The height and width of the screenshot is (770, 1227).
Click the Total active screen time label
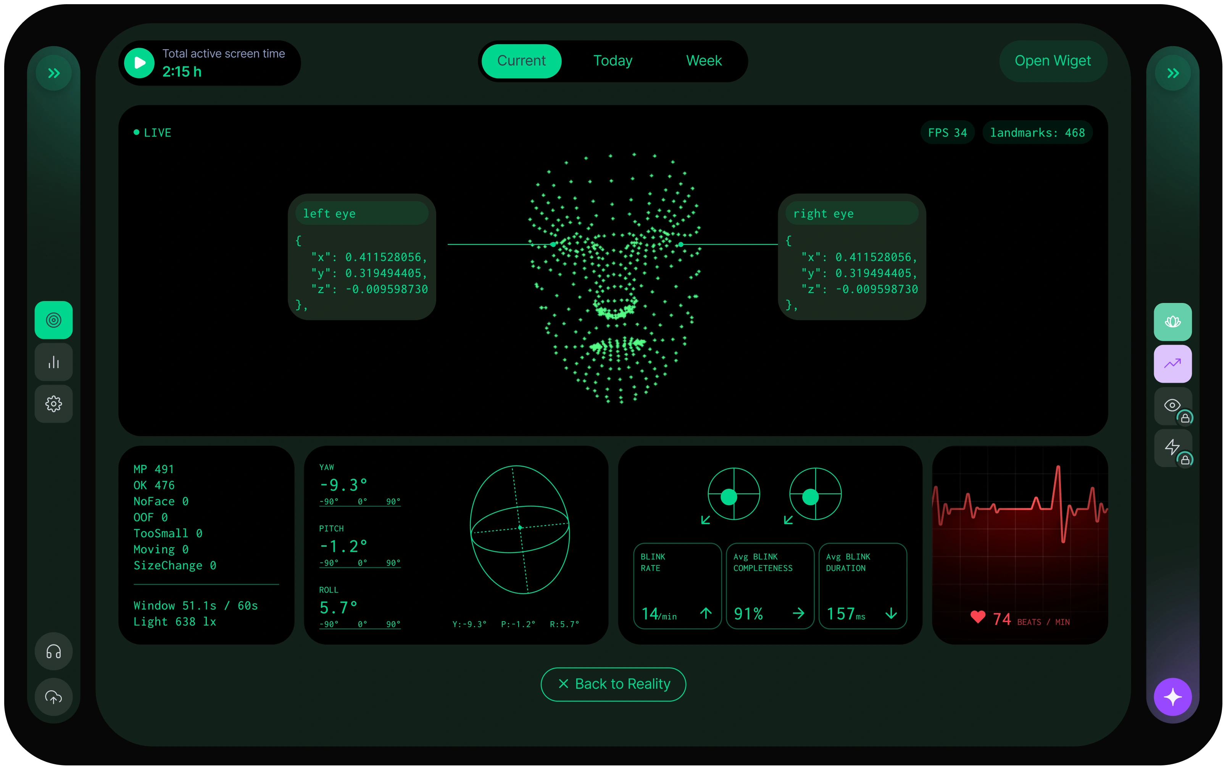click(224, 53)
